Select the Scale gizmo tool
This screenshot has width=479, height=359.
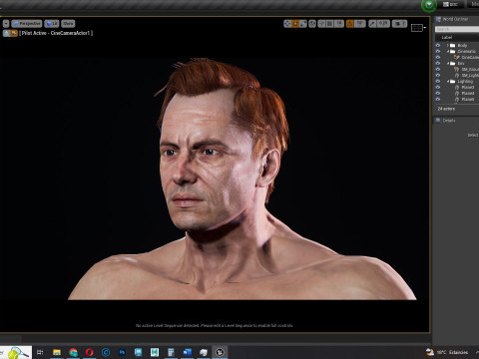(x=303, y=24)
